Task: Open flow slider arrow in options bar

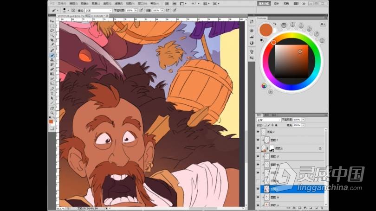Action: (162, 11)
